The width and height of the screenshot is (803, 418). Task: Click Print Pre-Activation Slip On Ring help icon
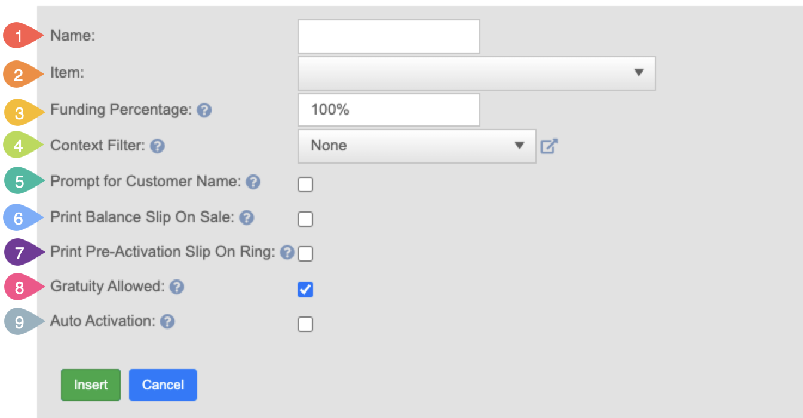click(287, 253)
